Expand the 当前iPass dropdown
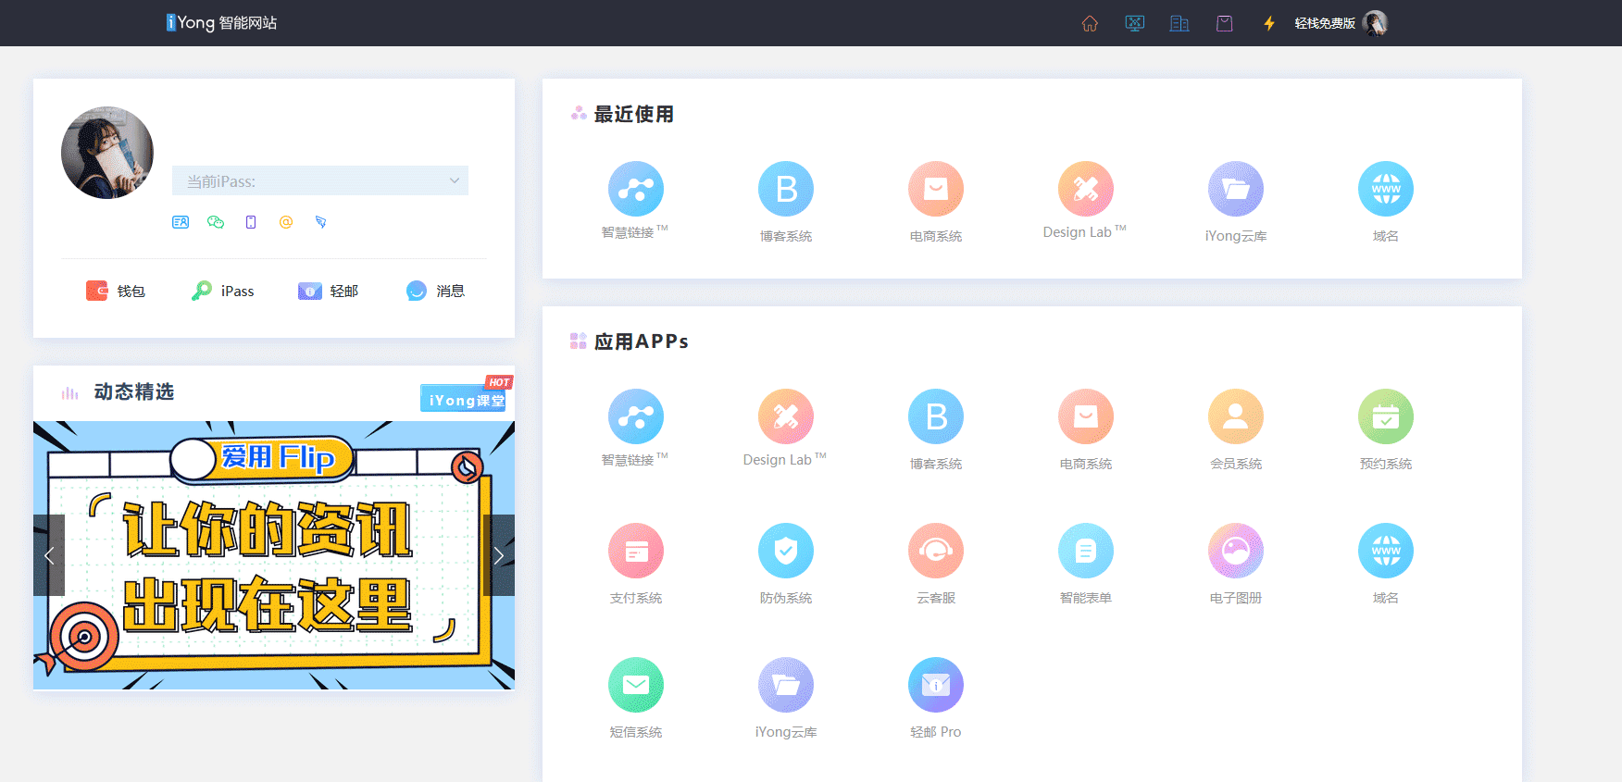 320,181
